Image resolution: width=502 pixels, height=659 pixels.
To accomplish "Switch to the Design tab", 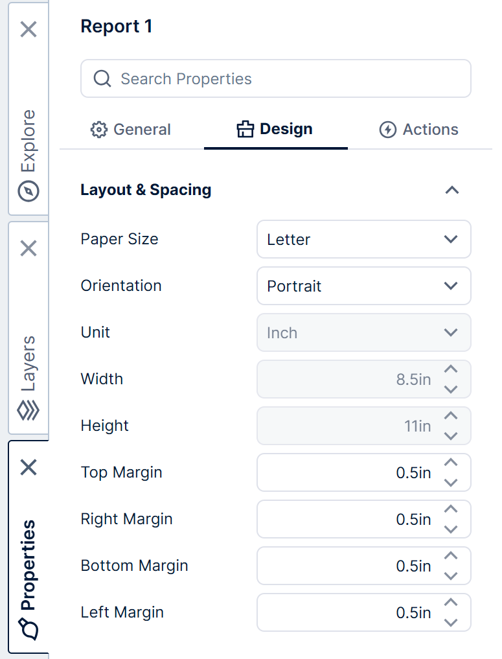I will 275,130.
